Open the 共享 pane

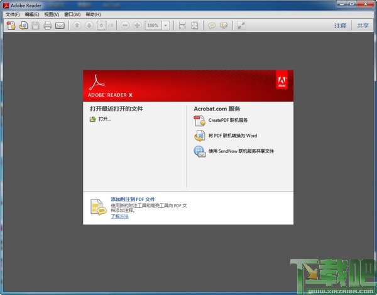pos(363,26)
